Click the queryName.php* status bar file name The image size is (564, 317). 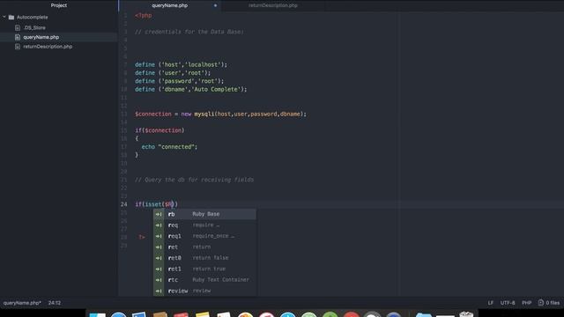(22, 303)
